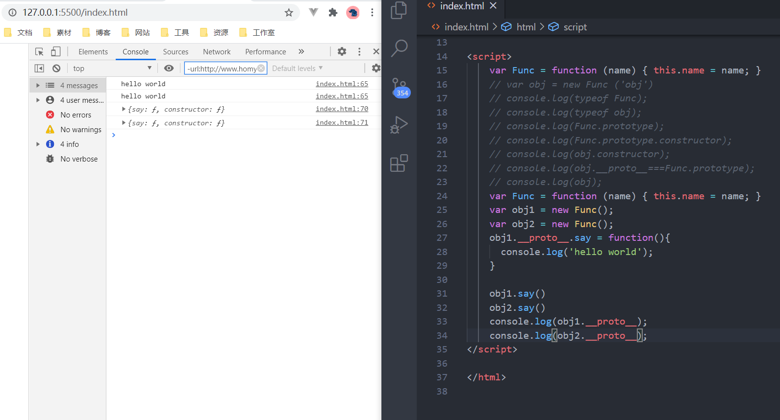Viewport: 780px width, 420px height.
Task: Open second index.html:65 source link
Action: click(x=342, y=96)
